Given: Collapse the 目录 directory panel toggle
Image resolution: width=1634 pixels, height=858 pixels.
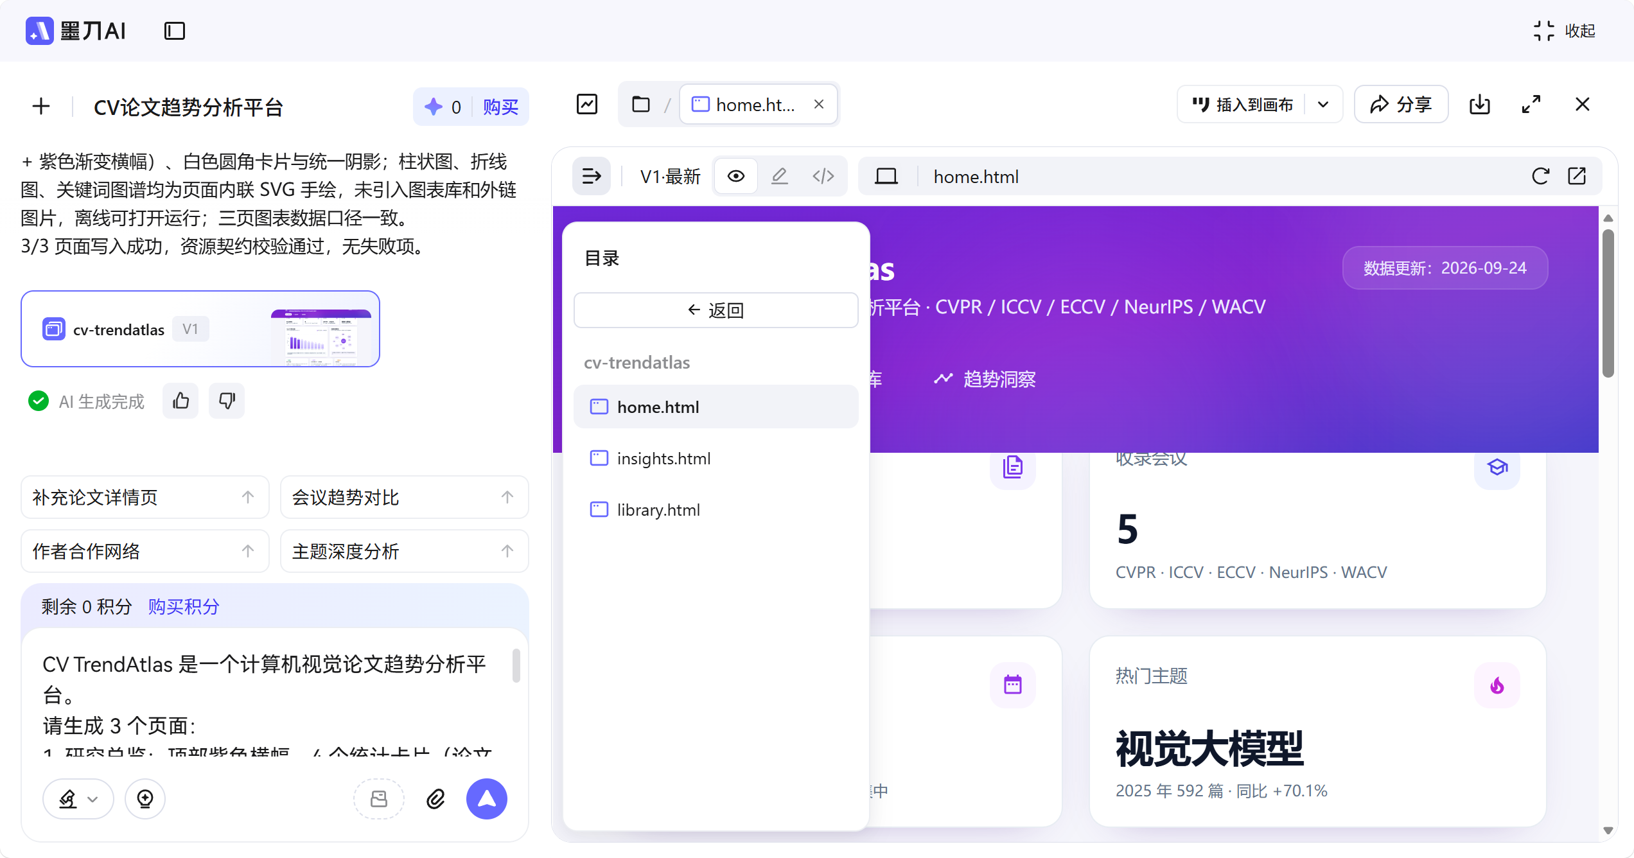Looking at the screenshot, I should point(592,176).
